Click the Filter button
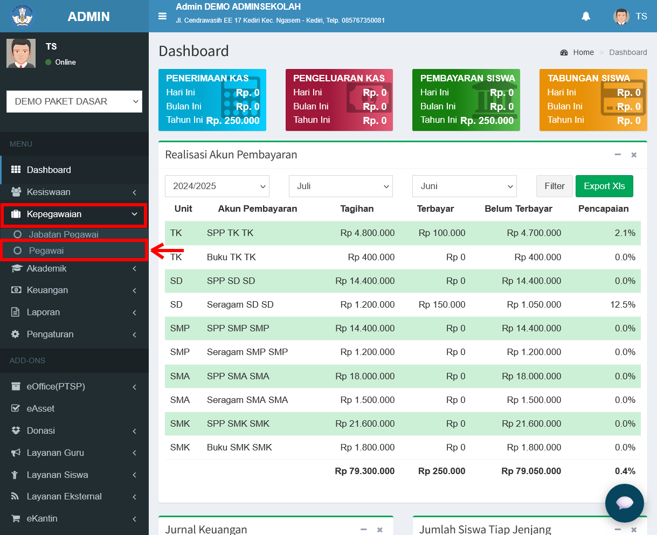This screenshot has height=535, width=657. point(555,186)
